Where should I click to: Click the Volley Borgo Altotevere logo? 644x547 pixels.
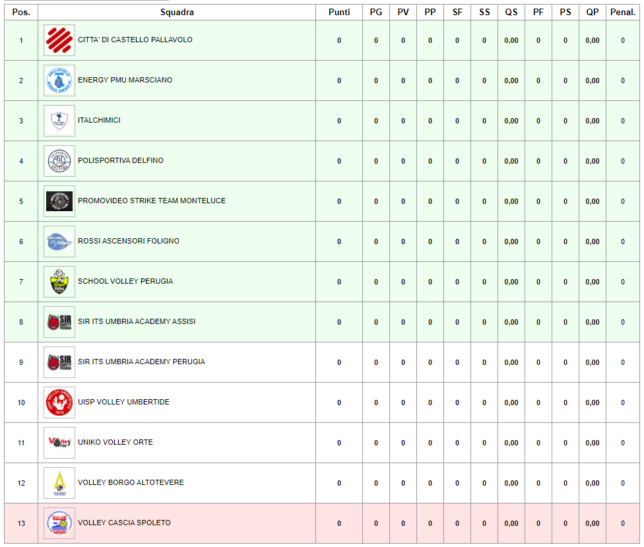coord(59,483)
